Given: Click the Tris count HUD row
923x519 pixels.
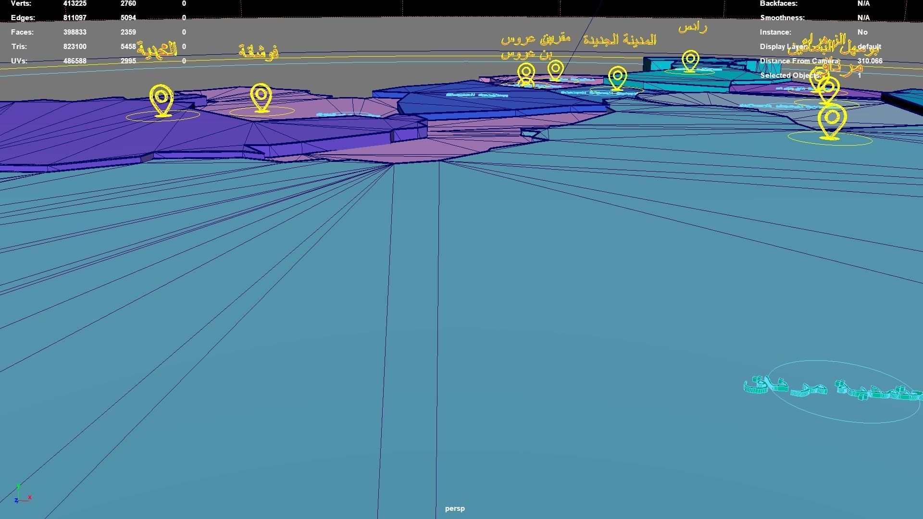Looking at the screenshot, I should tap(19, 47).
